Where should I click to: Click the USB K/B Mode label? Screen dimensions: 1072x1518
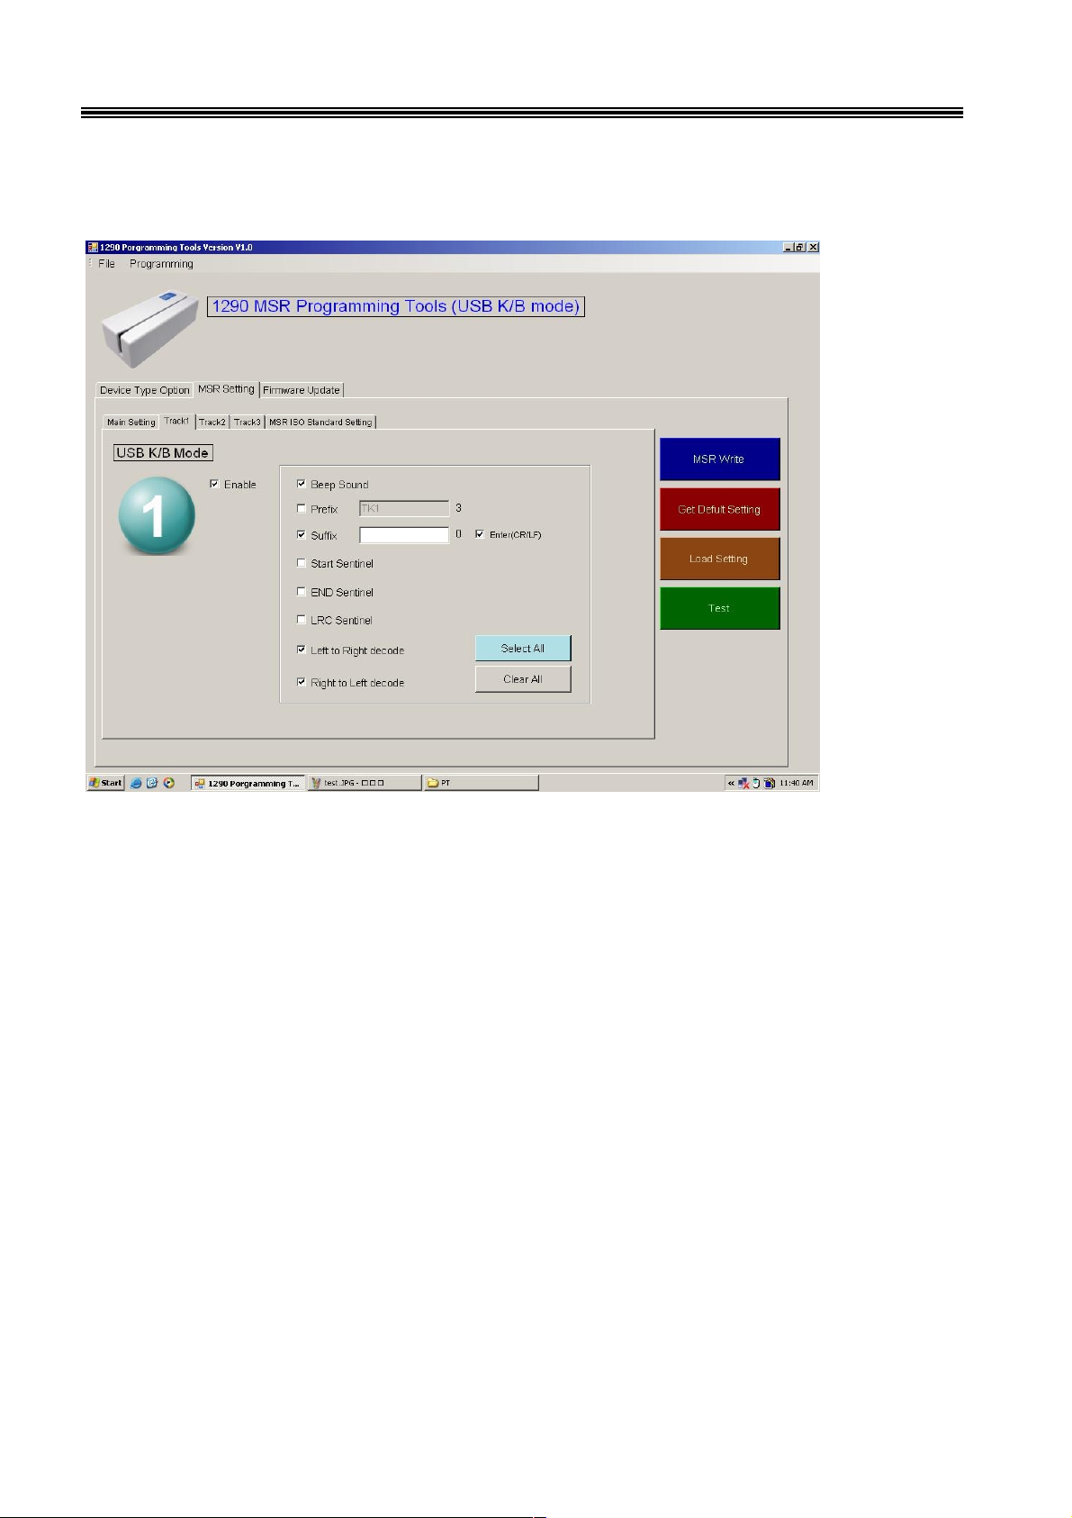(163, 453)
